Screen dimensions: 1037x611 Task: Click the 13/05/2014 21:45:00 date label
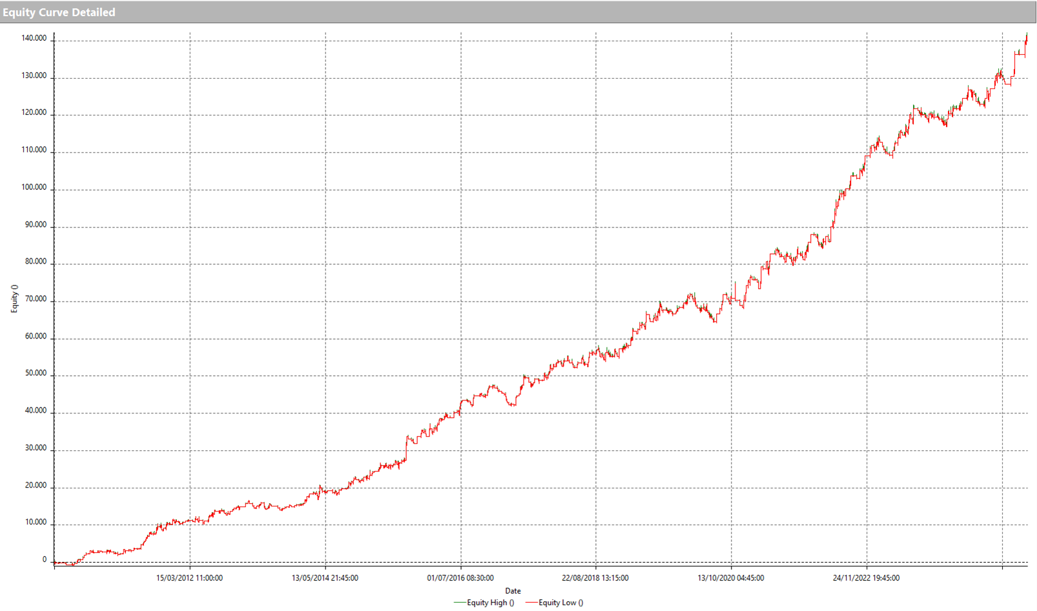325,578
